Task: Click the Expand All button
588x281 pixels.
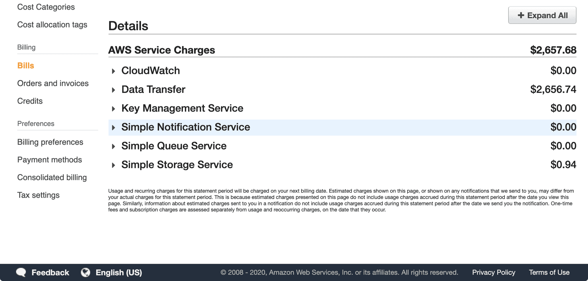Action: tap(542, 15)
